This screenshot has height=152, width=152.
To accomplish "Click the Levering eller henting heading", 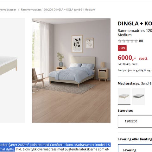I will pos(135,139).
